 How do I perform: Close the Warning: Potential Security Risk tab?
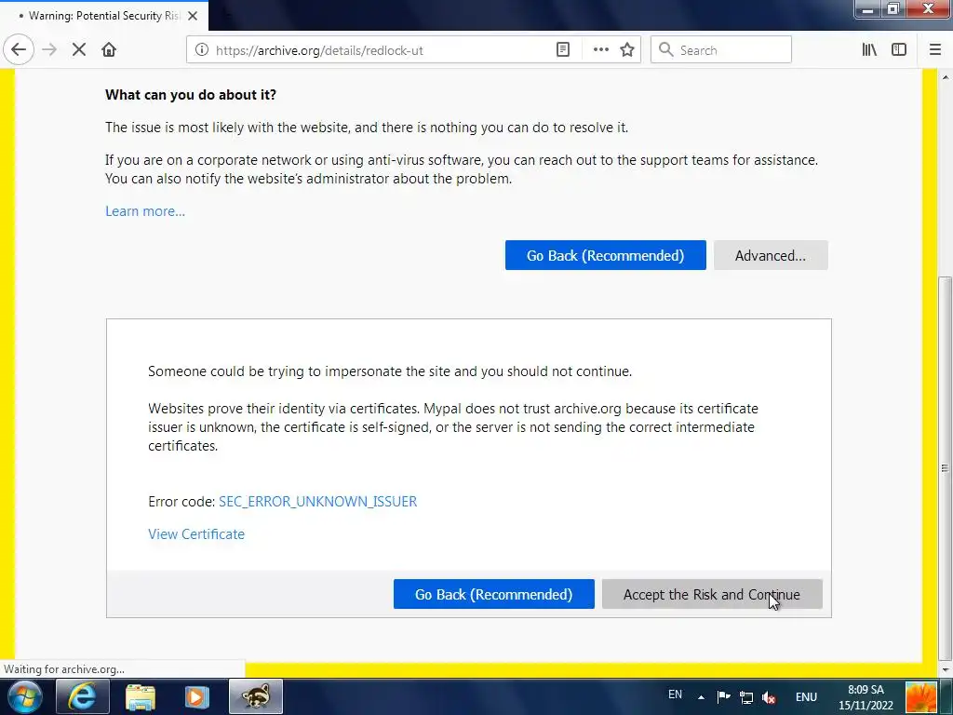(193, 16)
